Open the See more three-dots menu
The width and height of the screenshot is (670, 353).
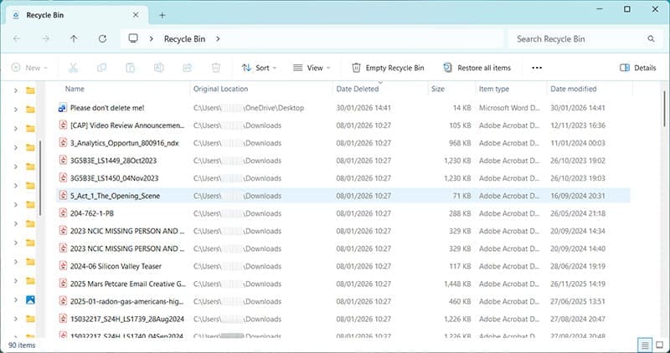pyautogui.click(x=537, y=68)
